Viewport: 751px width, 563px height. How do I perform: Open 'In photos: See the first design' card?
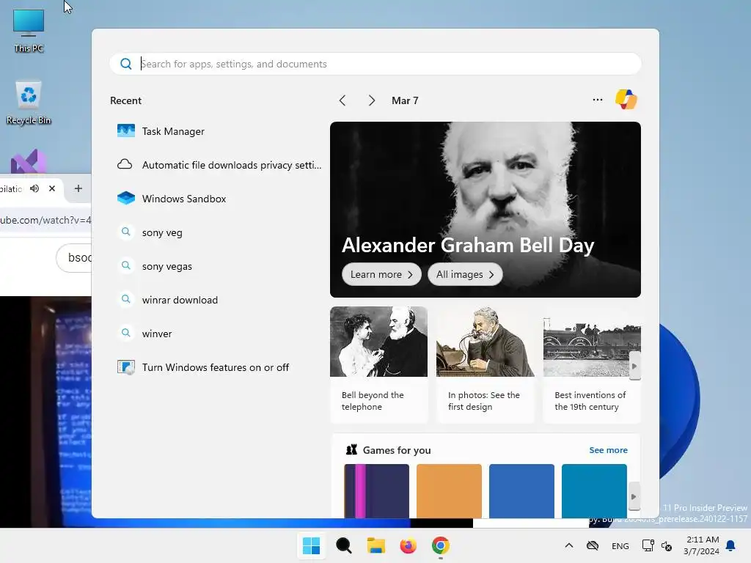point(486,365)
